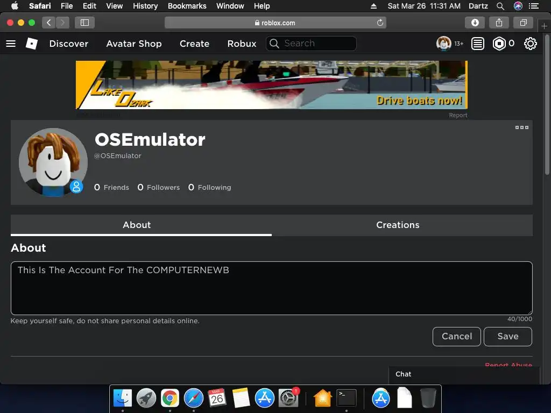551x413 pixels.
Task: Open the Help menu
Action: pyautogui.click(x=262, y=6)
